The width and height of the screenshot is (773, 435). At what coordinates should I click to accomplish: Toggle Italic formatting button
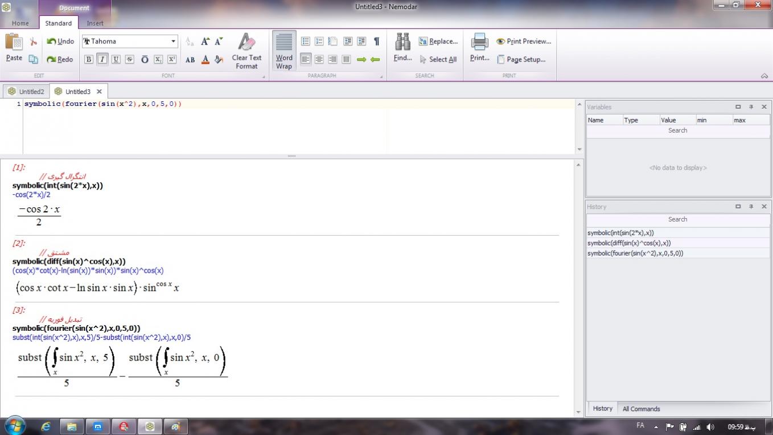click(102, 59)
